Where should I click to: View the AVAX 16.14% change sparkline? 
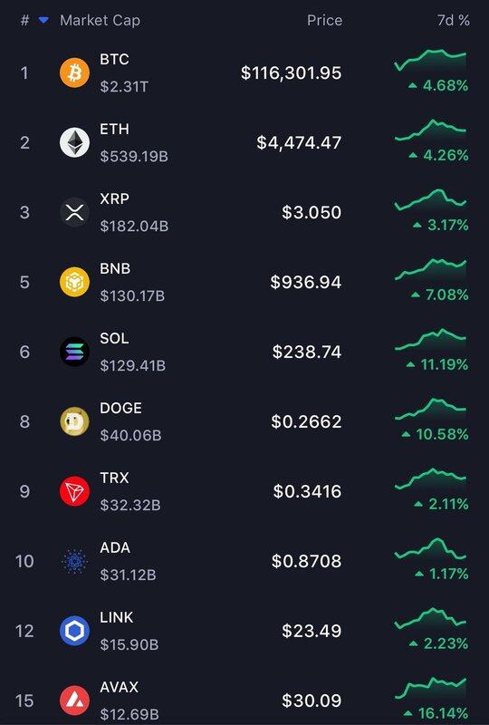coord(430,687)
